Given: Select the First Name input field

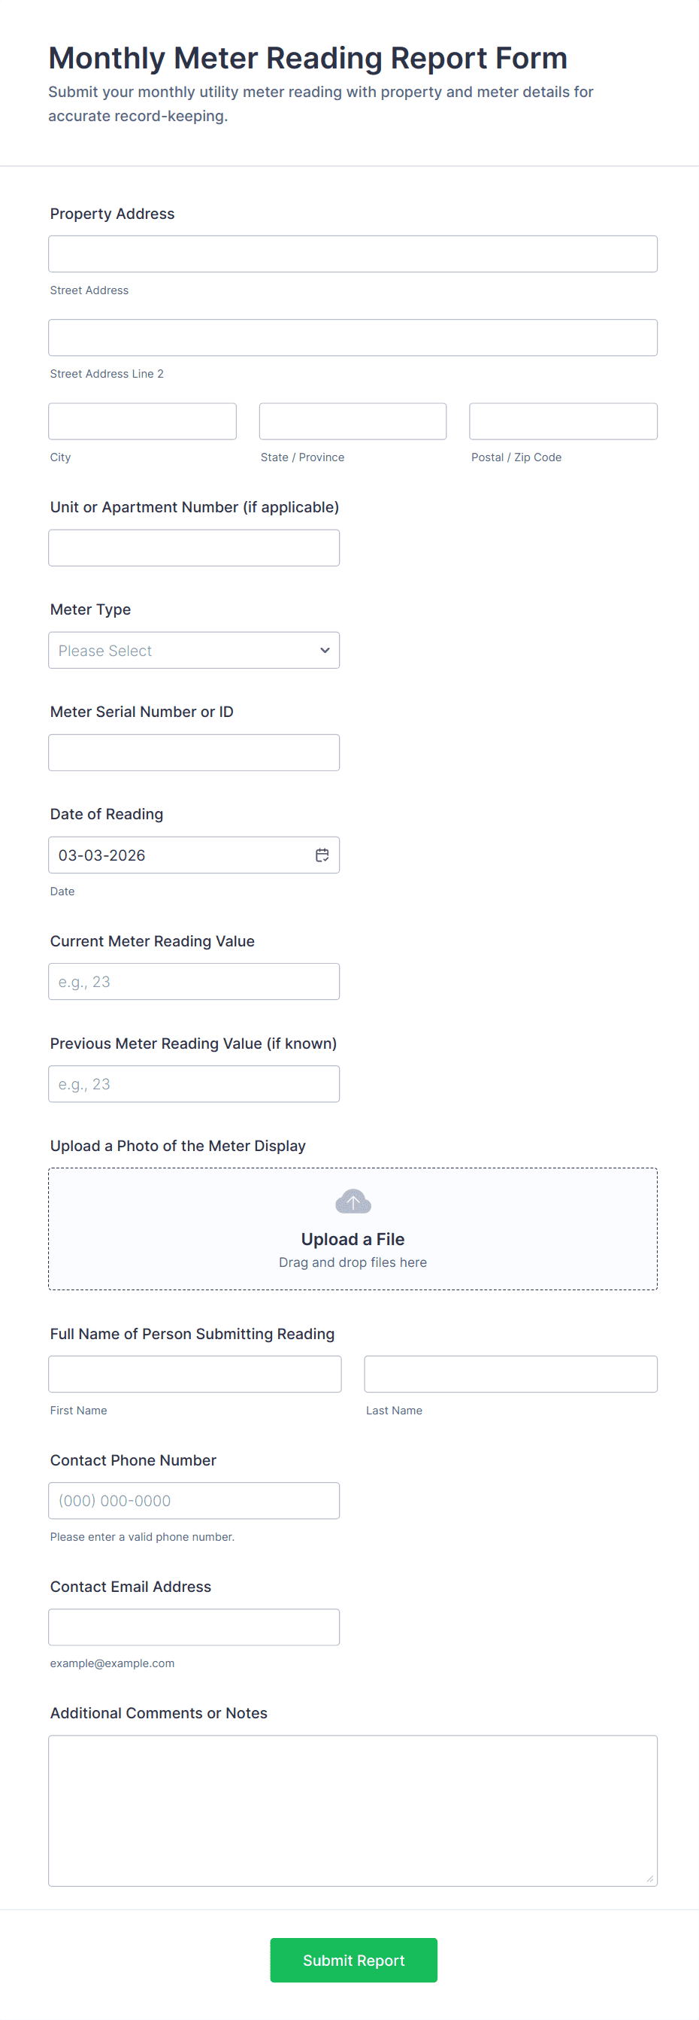Looking at the screenshot, I should 195,1374.
